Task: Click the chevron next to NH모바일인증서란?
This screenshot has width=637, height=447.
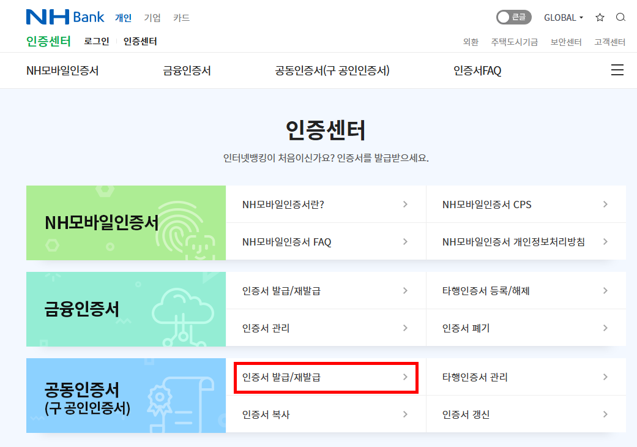Action: (405, 204)
